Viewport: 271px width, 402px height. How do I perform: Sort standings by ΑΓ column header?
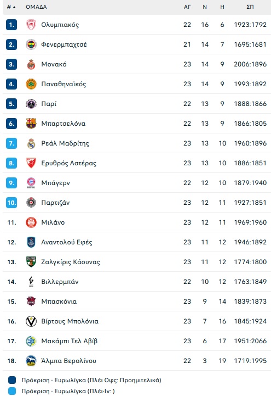click(x=187, y=7)
